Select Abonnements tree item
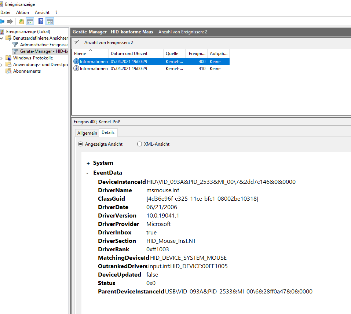The width and height of the screenshot is (351, 314). 27,71
